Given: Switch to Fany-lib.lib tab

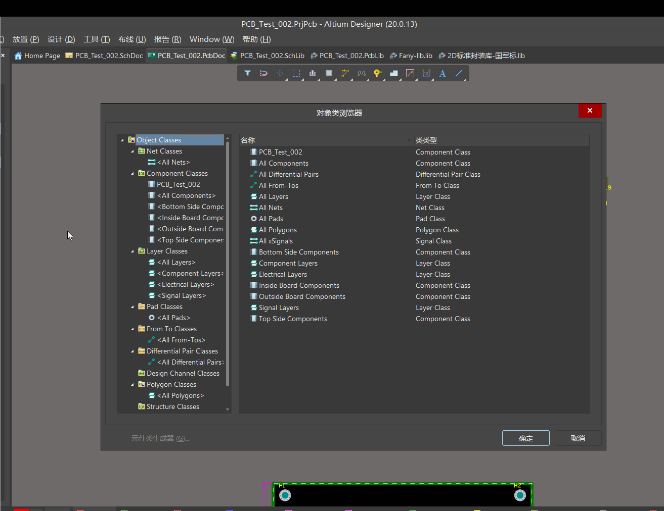Looking at the screenshot, I should pos(411,56).
